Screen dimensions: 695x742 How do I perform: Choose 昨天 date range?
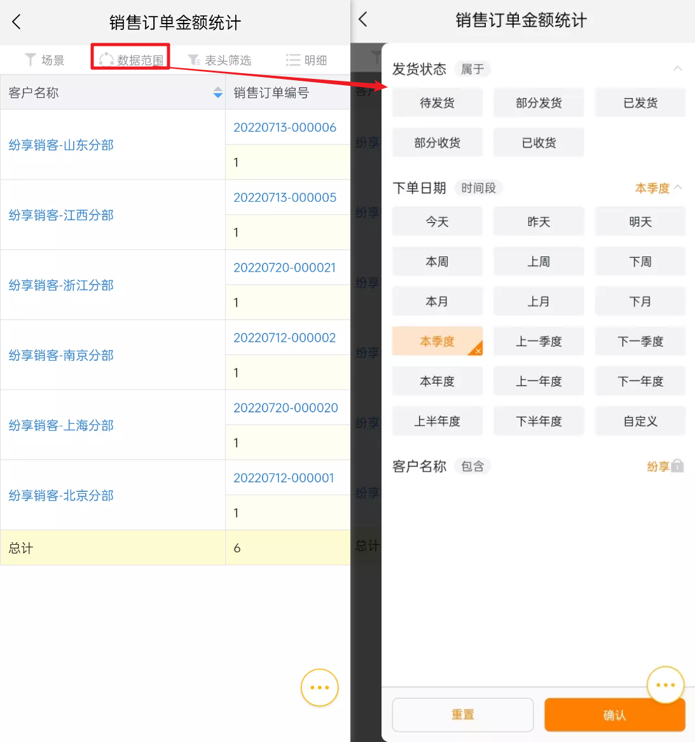(x=539, y=221)
